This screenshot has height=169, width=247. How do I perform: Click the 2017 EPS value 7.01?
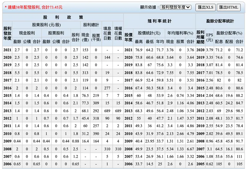click(x=210, y=73)
